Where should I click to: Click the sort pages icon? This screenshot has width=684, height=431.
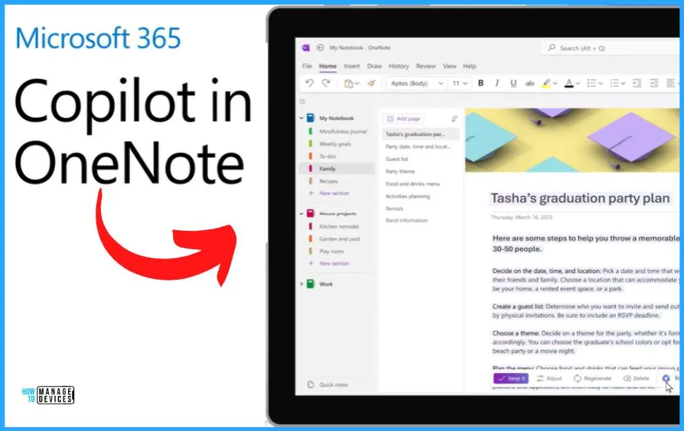[x=454, y=118]
